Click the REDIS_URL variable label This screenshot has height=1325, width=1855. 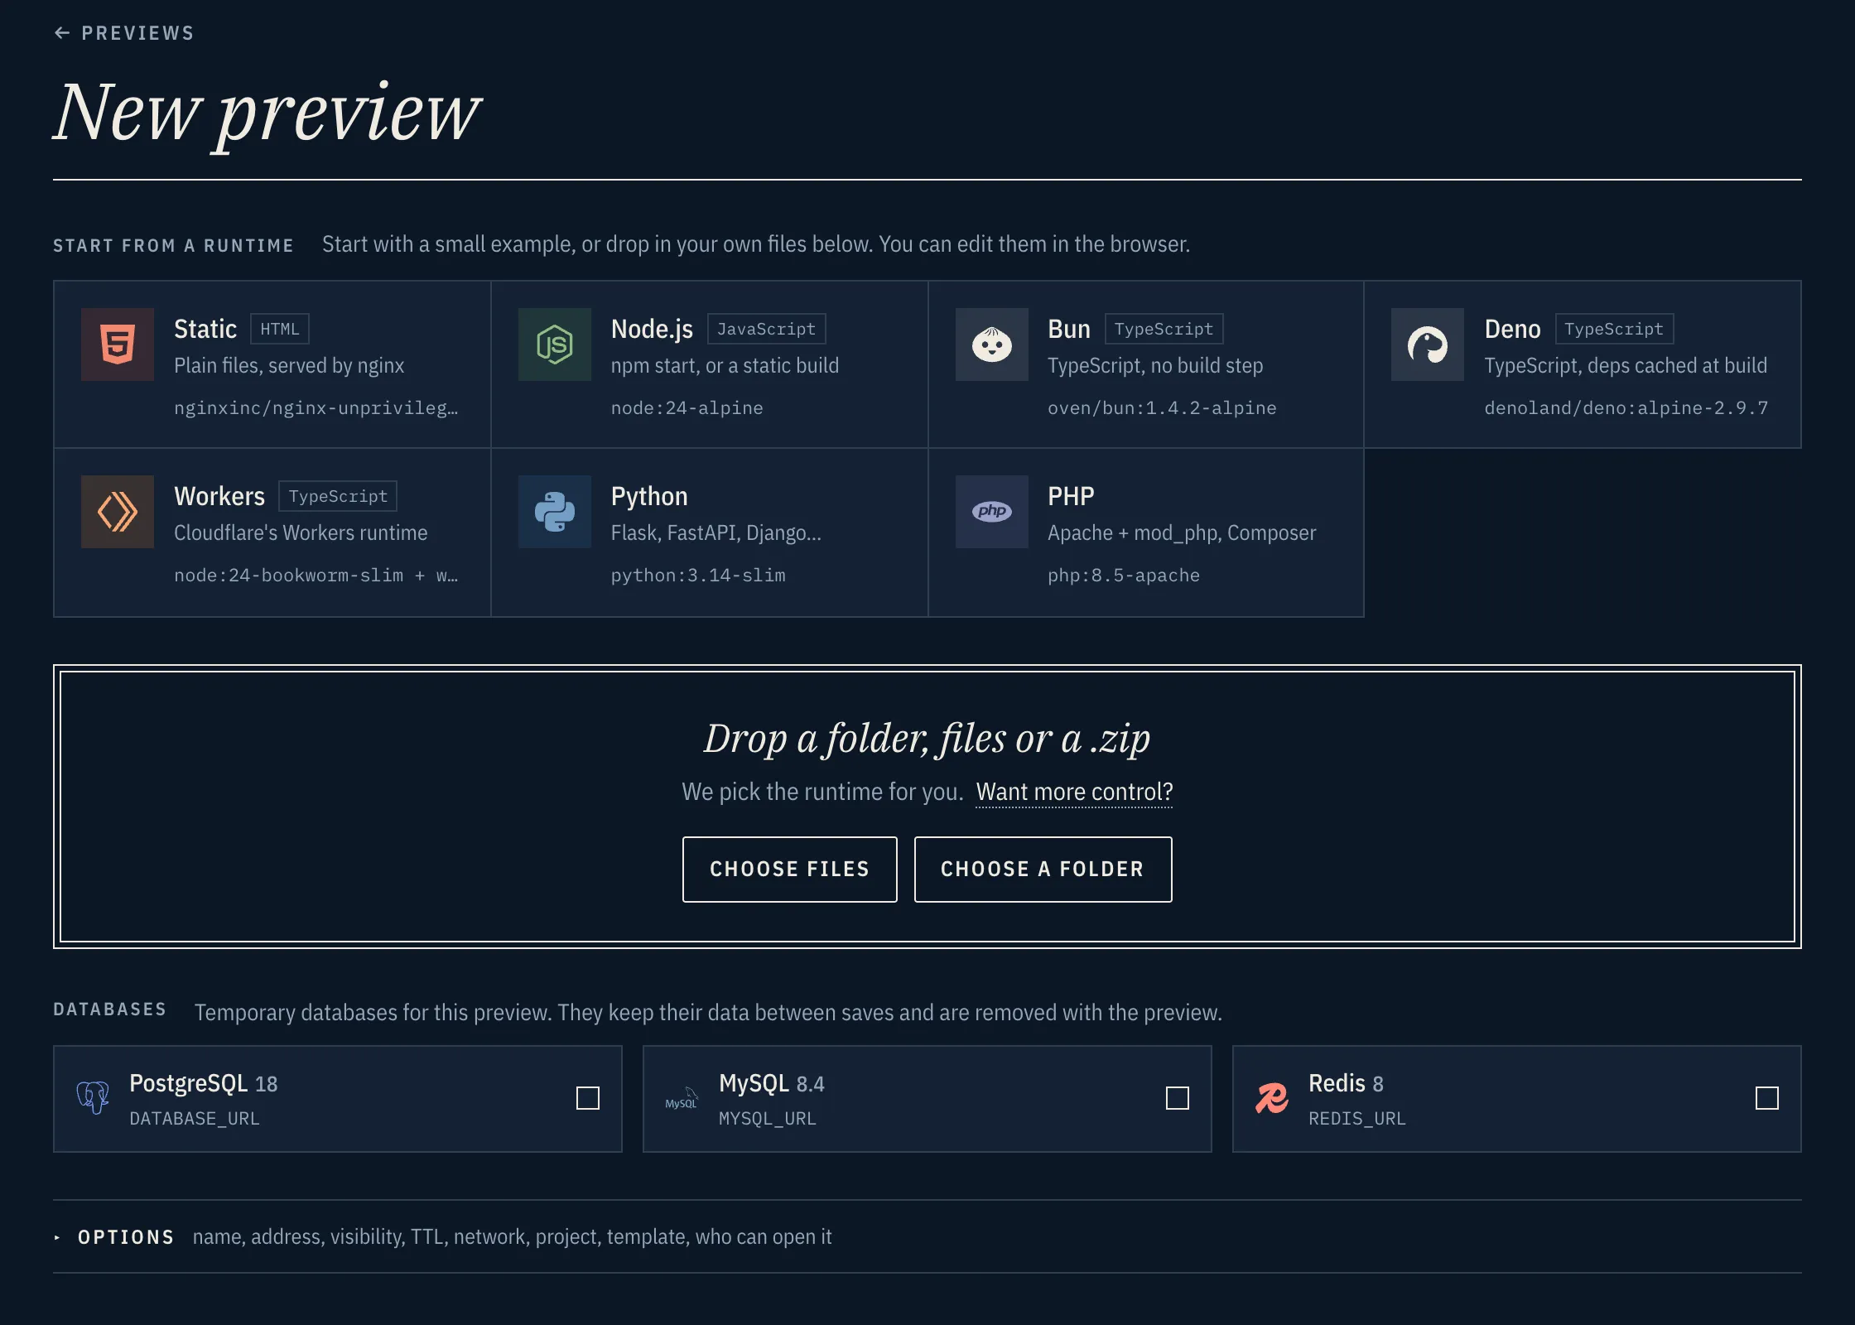[x=1357, y=1119]
